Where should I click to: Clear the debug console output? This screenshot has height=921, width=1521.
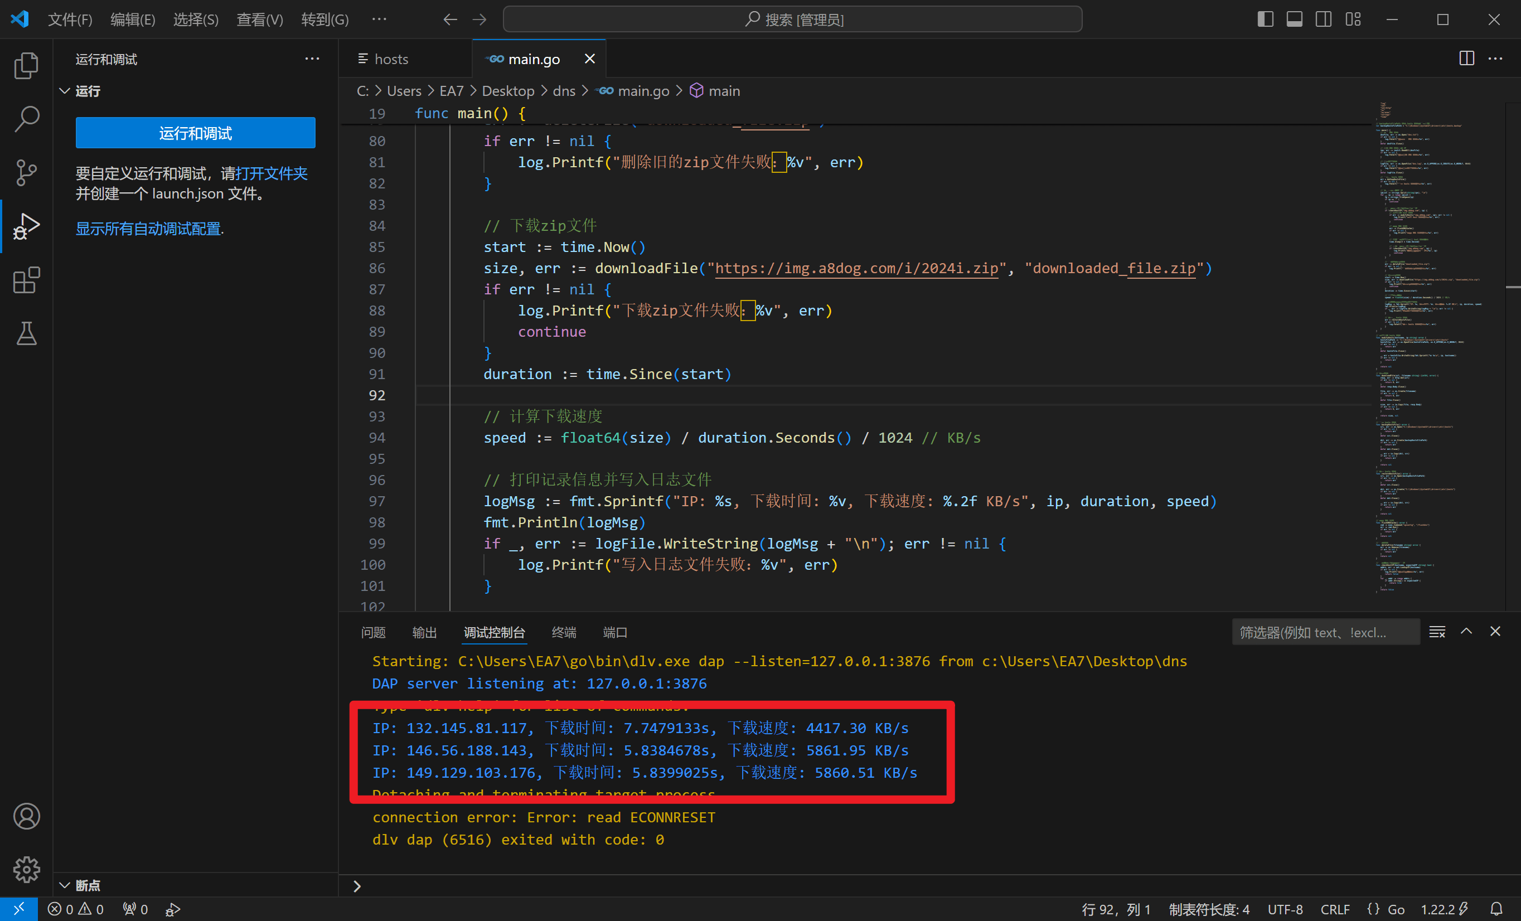tap(1436, 632)
